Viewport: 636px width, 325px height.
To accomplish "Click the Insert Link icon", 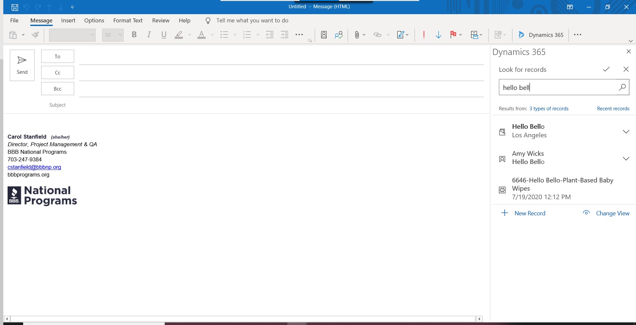I will pos(377,35).
